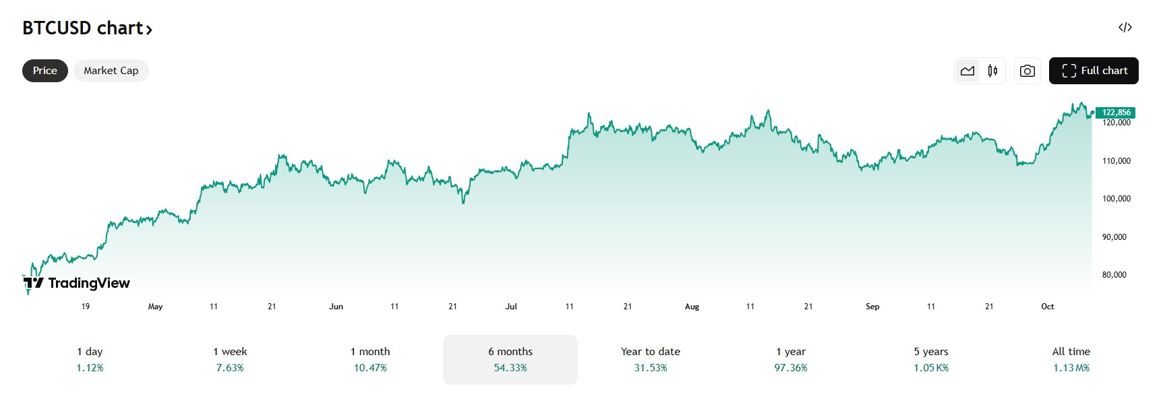Select the All time range
Screen dimensions: 1161x405
(1071, 359)
